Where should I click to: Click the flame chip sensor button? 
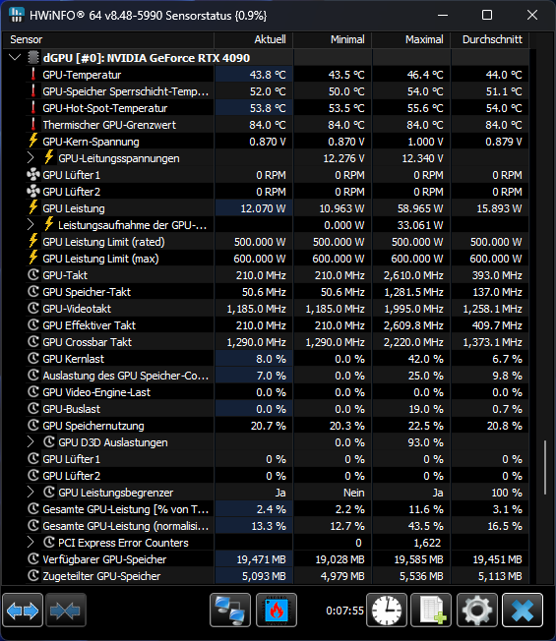[x=277, y=611]
